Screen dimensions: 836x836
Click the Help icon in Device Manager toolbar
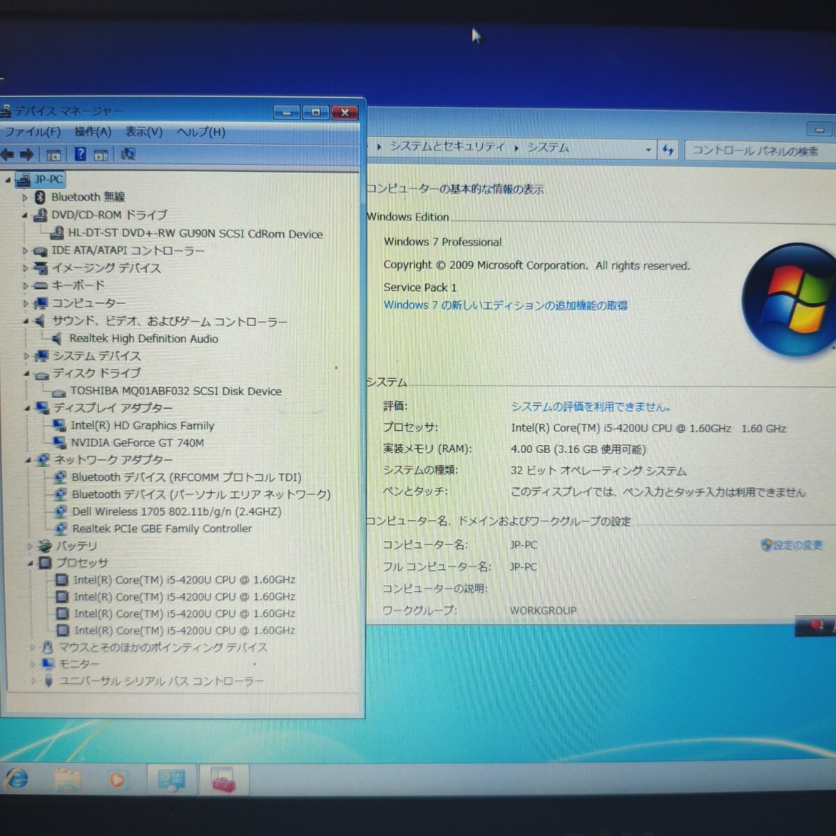click(x=80, y=154)
